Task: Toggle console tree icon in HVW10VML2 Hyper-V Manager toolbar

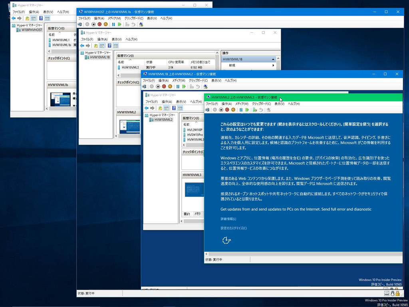Action: click(166, 108)
